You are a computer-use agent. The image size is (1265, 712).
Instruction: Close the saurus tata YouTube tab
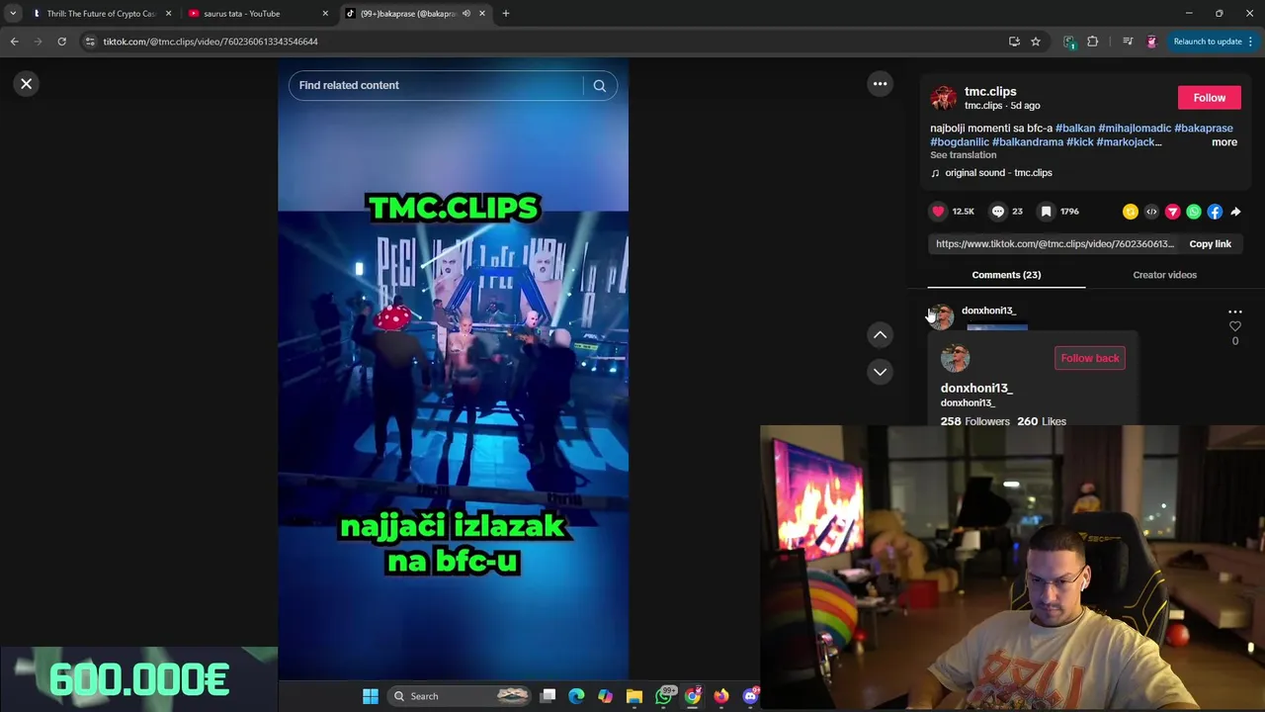pyautogui.click(x=325, y=14)
